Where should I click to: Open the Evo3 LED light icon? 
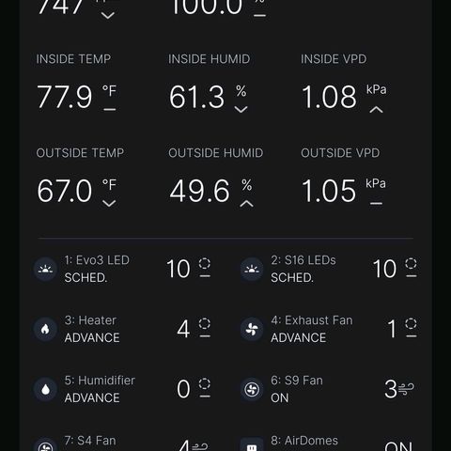point(45,269)
